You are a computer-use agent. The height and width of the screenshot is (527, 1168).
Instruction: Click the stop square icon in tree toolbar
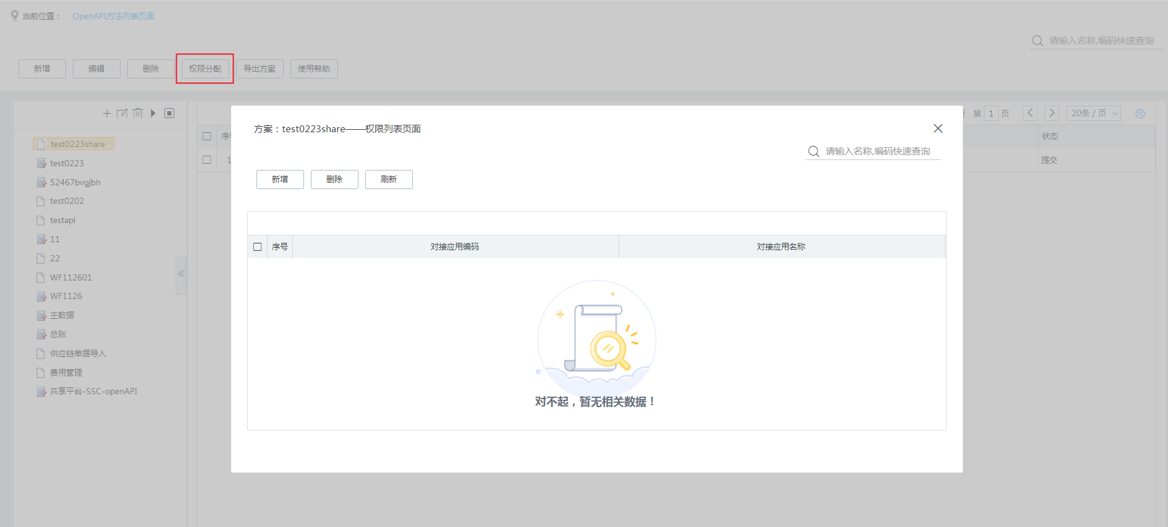[x=169, y=113]
